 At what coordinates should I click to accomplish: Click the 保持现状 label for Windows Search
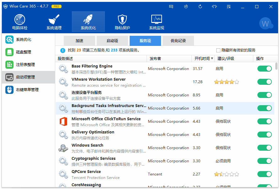click(x=223, y=148)
